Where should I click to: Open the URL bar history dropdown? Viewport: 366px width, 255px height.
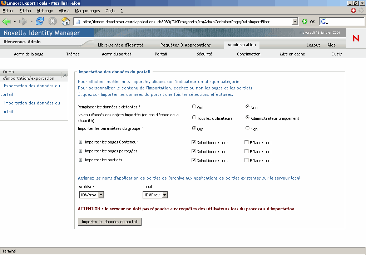[x=295, y=21]
